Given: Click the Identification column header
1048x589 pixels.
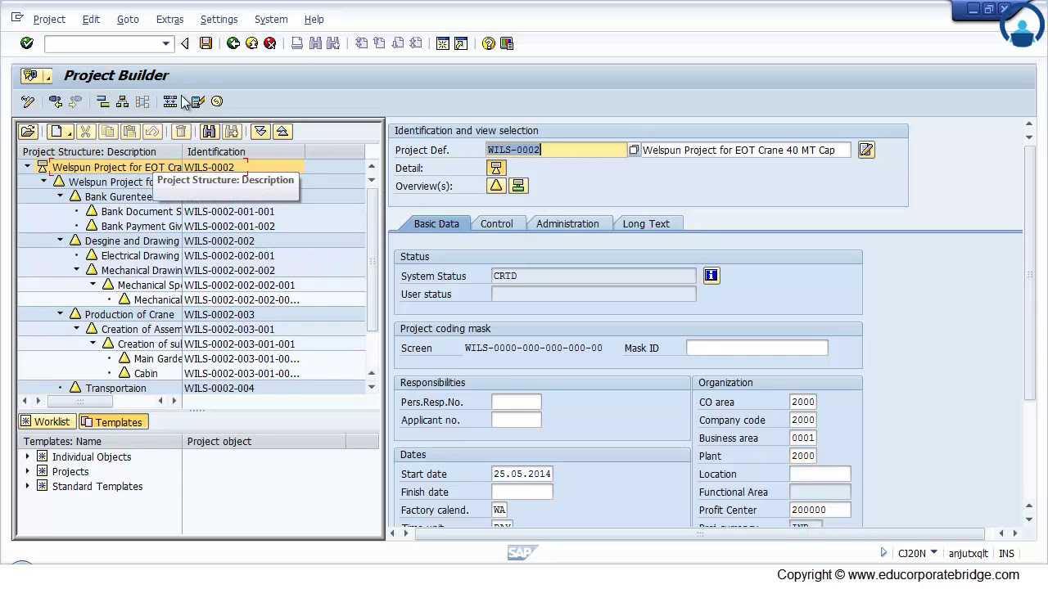Looking at the screenshot, I should (244, 151).
